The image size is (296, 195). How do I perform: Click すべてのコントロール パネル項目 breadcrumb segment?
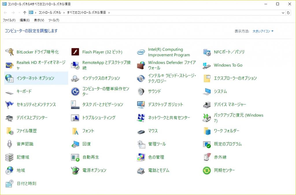[x=86, y=13]
